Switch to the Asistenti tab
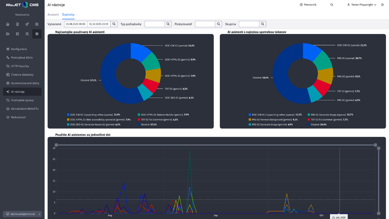This screenshot has height=219, width=389. (53, 15)
